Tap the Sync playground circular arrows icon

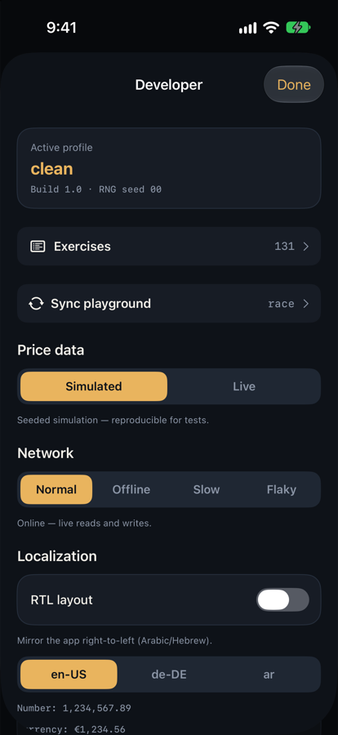[x=36, y=304]
